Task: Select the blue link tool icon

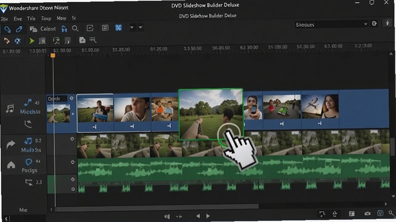Action: pyautogui.click(x=7, y=29)
